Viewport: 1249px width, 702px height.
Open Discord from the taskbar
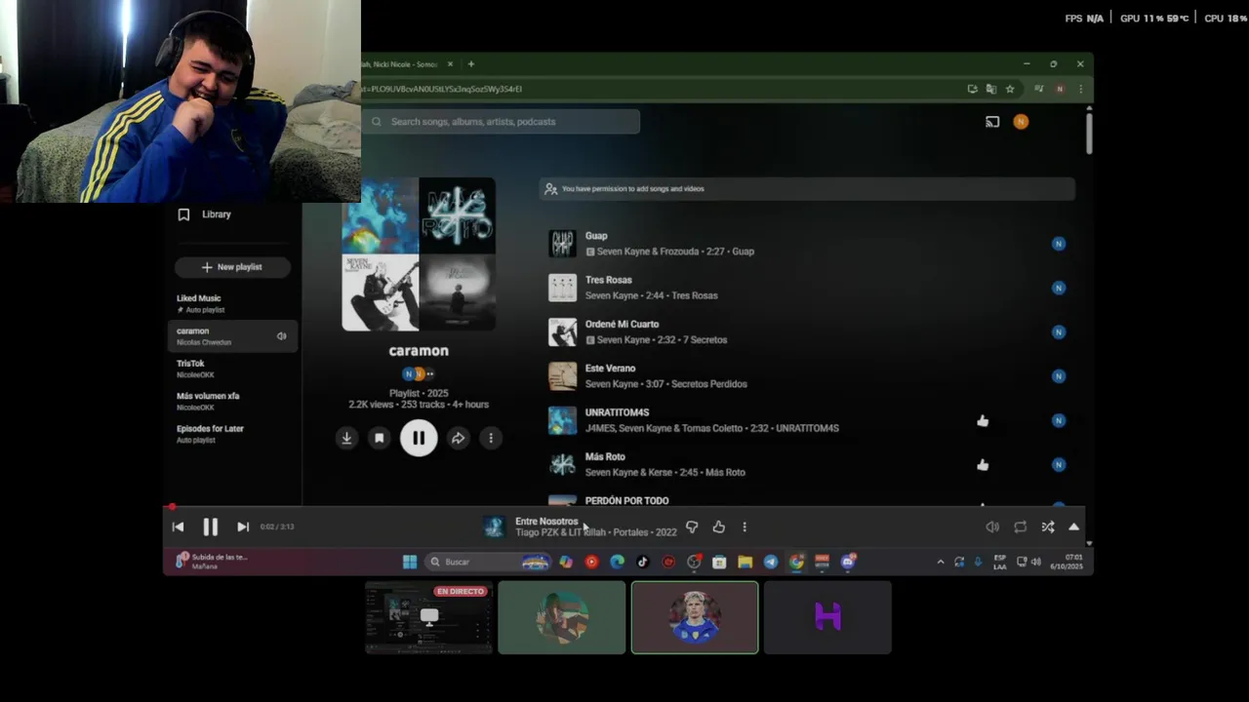pos(848,562)
